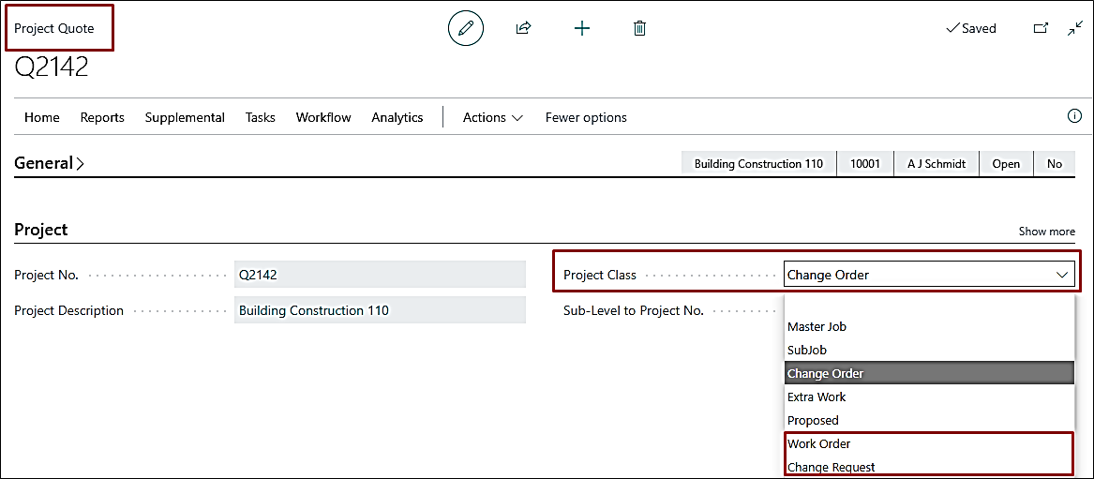Click the pencil edit icon

pyautogui.click(x=466, y=28)
